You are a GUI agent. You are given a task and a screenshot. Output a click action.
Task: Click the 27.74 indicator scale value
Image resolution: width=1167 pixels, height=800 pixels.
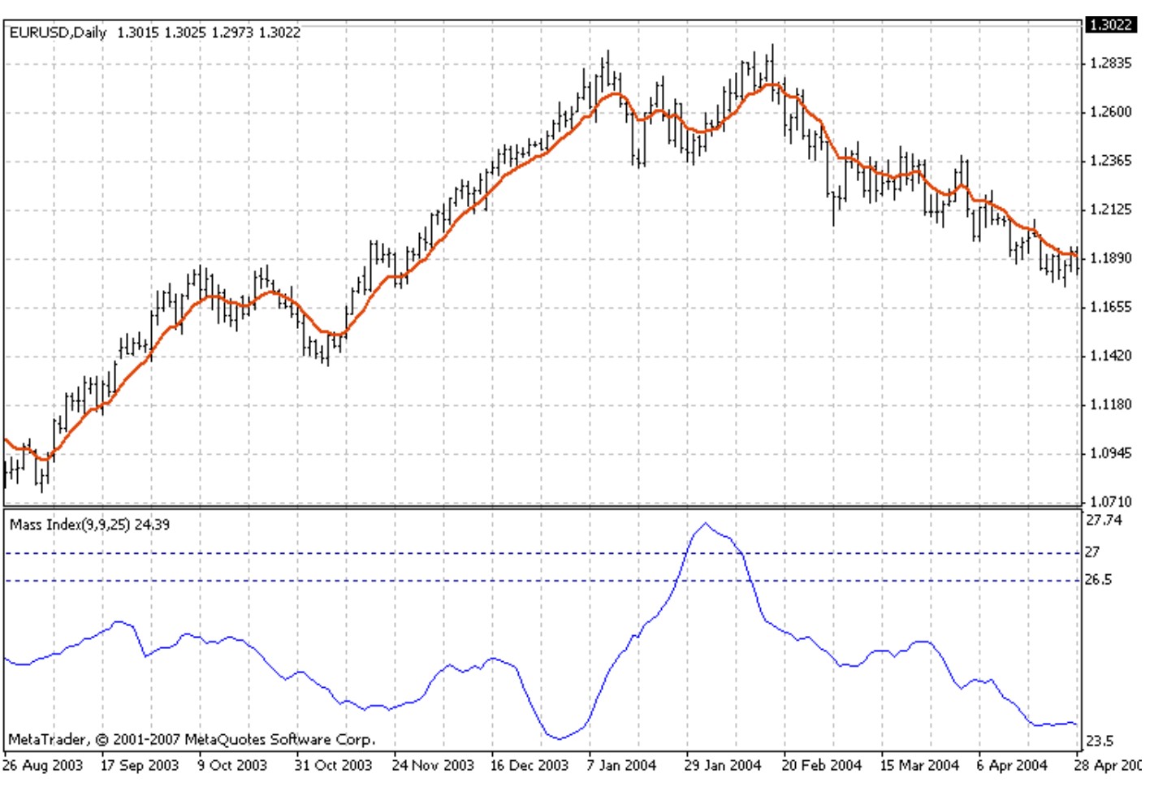coord(1104,520)
